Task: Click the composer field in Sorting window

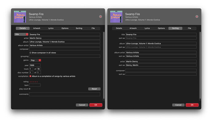Action: click(161, 70)
